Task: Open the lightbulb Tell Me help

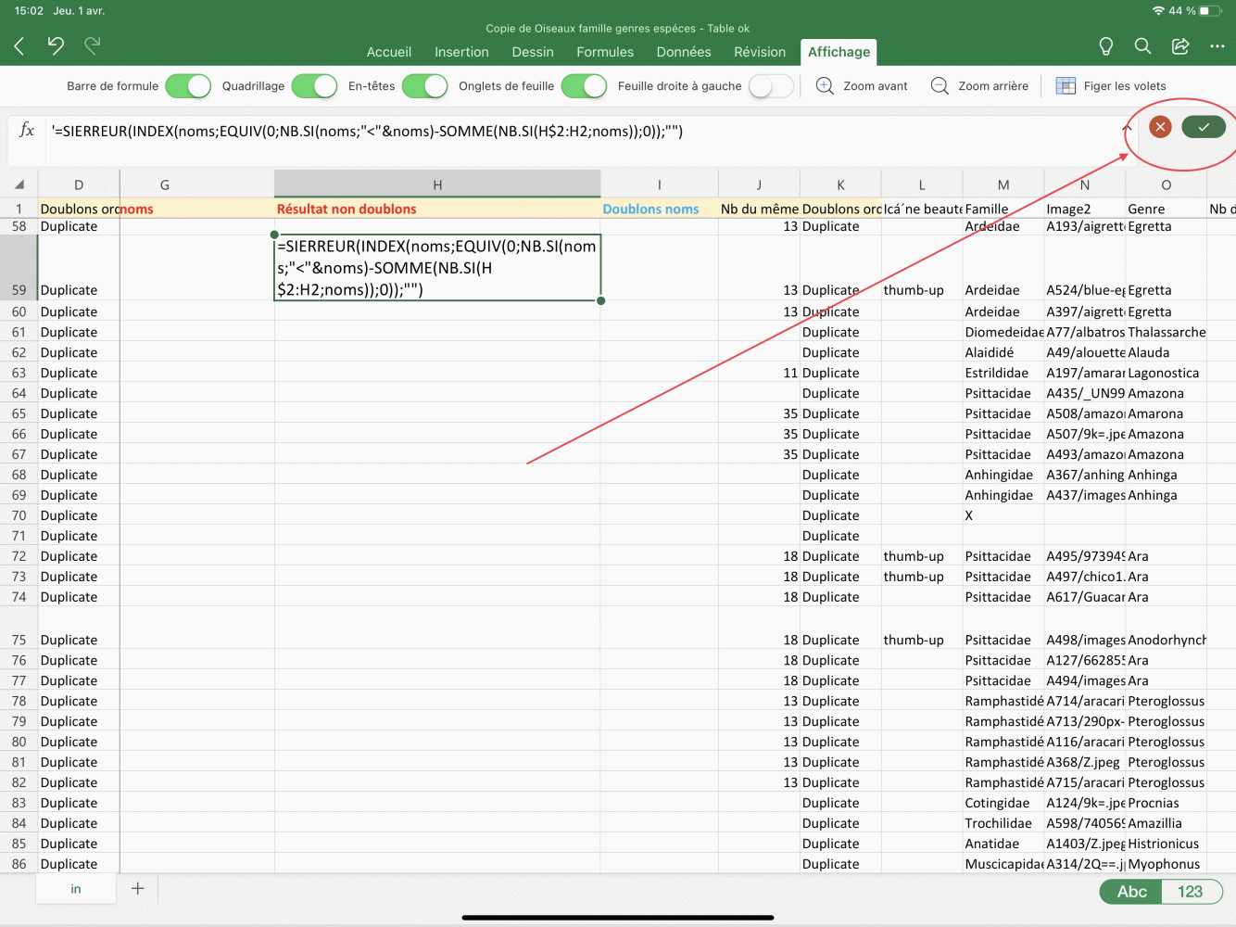Action: [x=1105, y=46]
